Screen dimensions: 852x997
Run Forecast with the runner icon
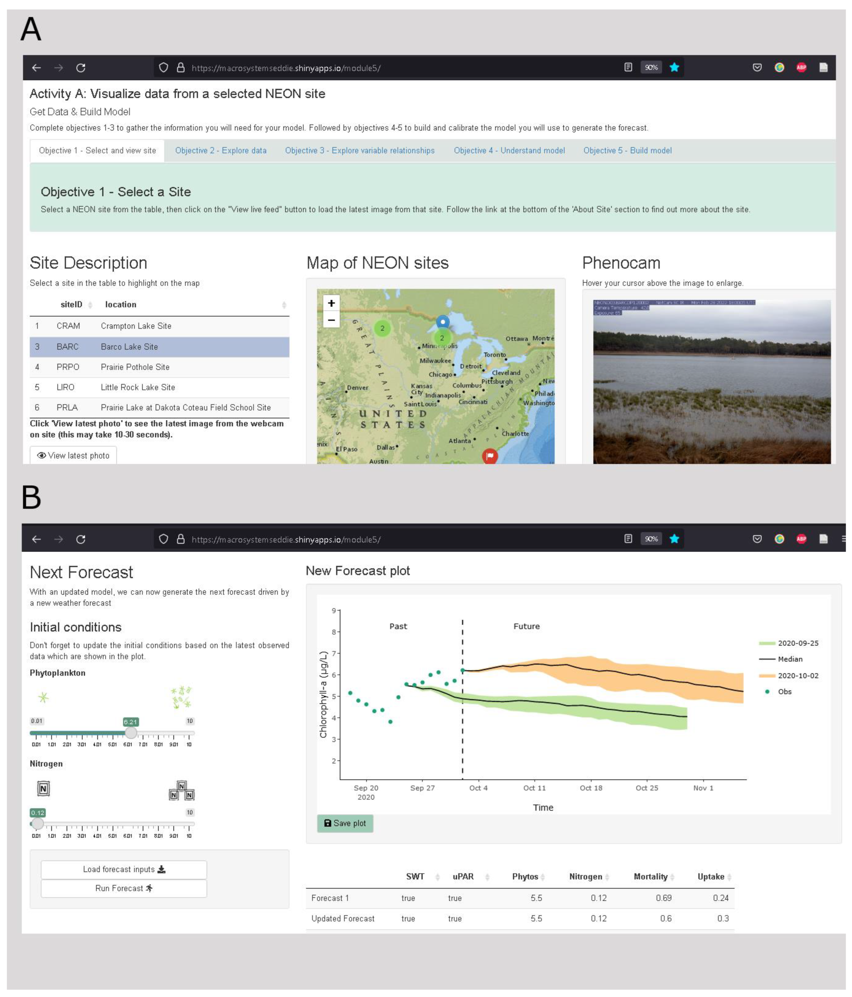click(x=123, y=888)
